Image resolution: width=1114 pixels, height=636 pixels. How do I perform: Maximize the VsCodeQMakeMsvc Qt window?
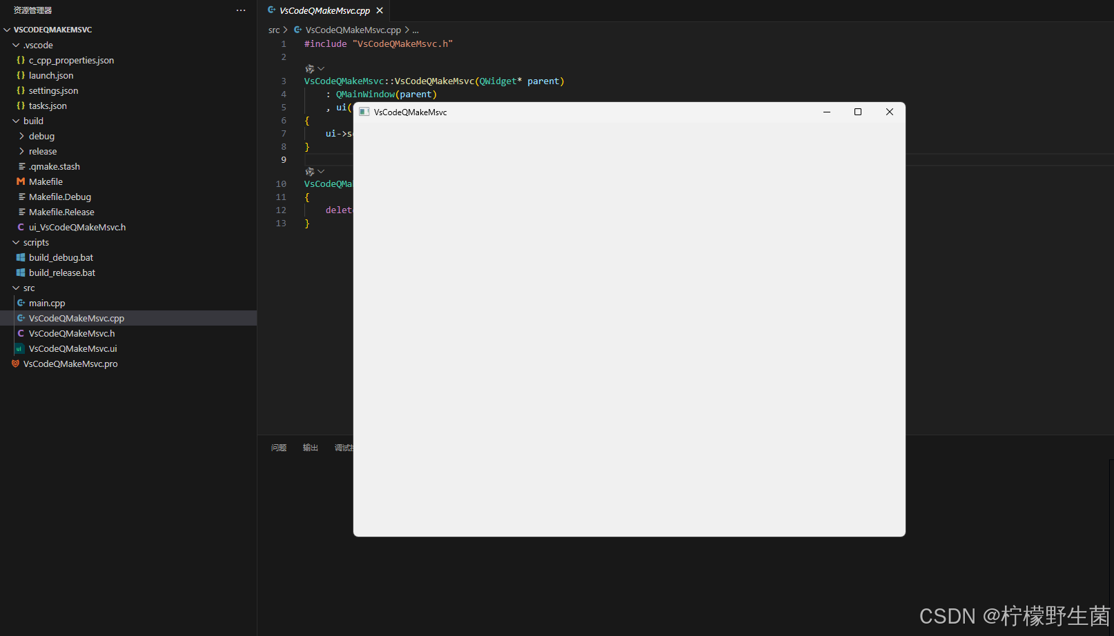tap(858, 112)
